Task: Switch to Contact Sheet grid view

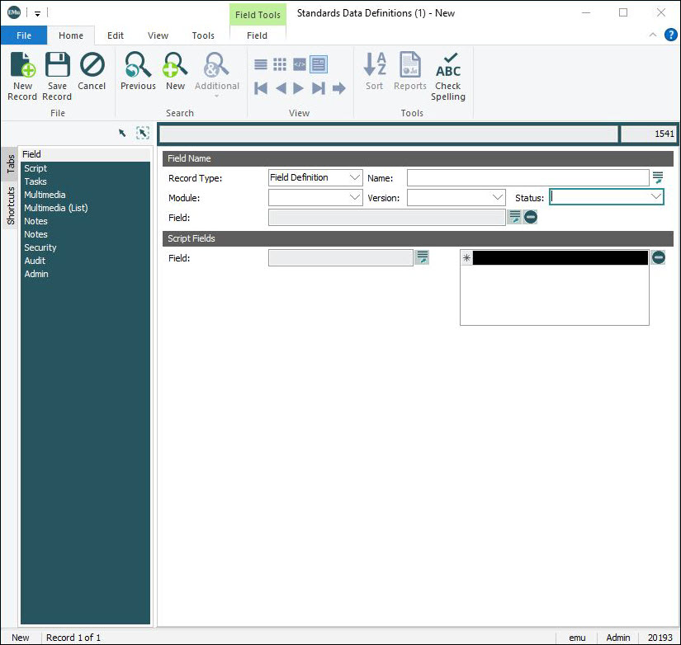Action: (x=280, y=64)
